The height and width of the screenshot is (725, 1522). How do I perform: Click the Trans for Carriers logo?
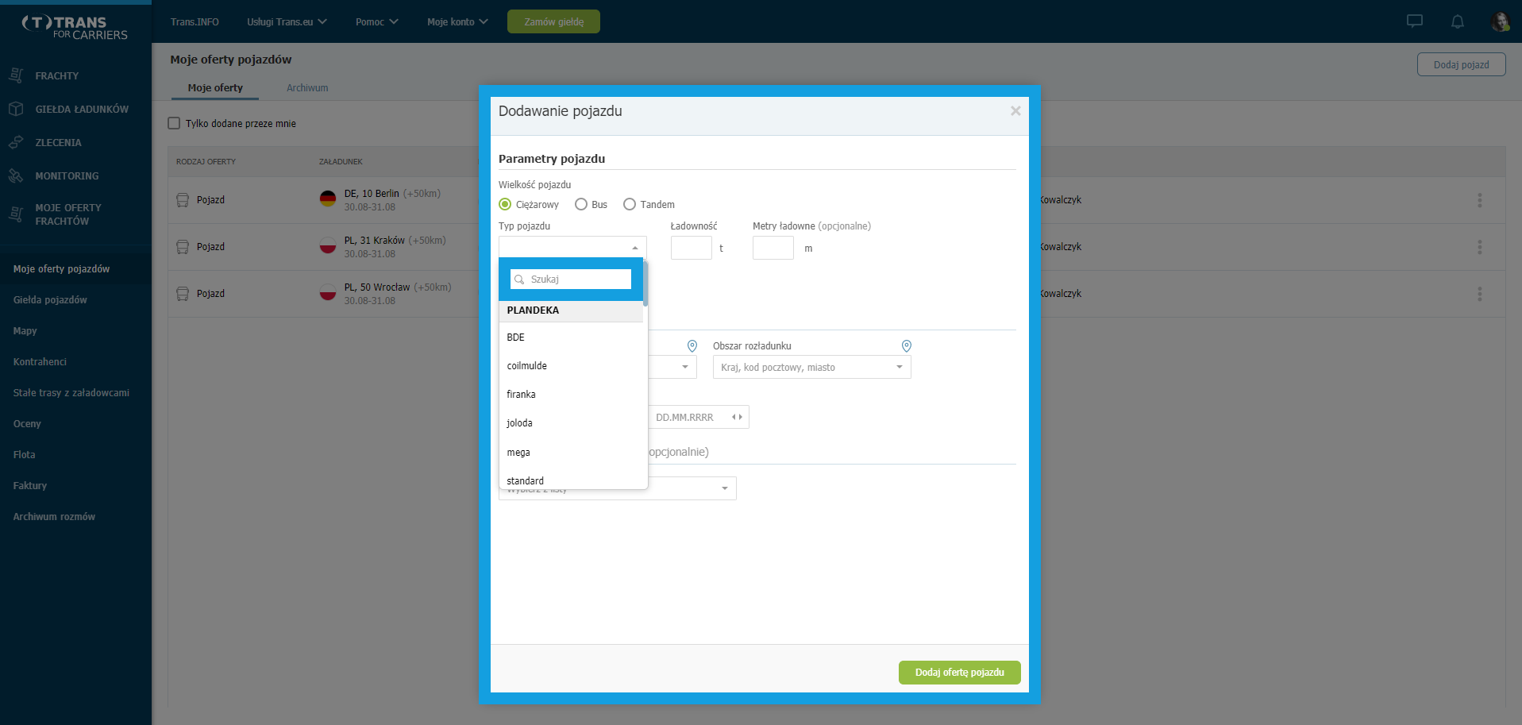tap(75, 27)
